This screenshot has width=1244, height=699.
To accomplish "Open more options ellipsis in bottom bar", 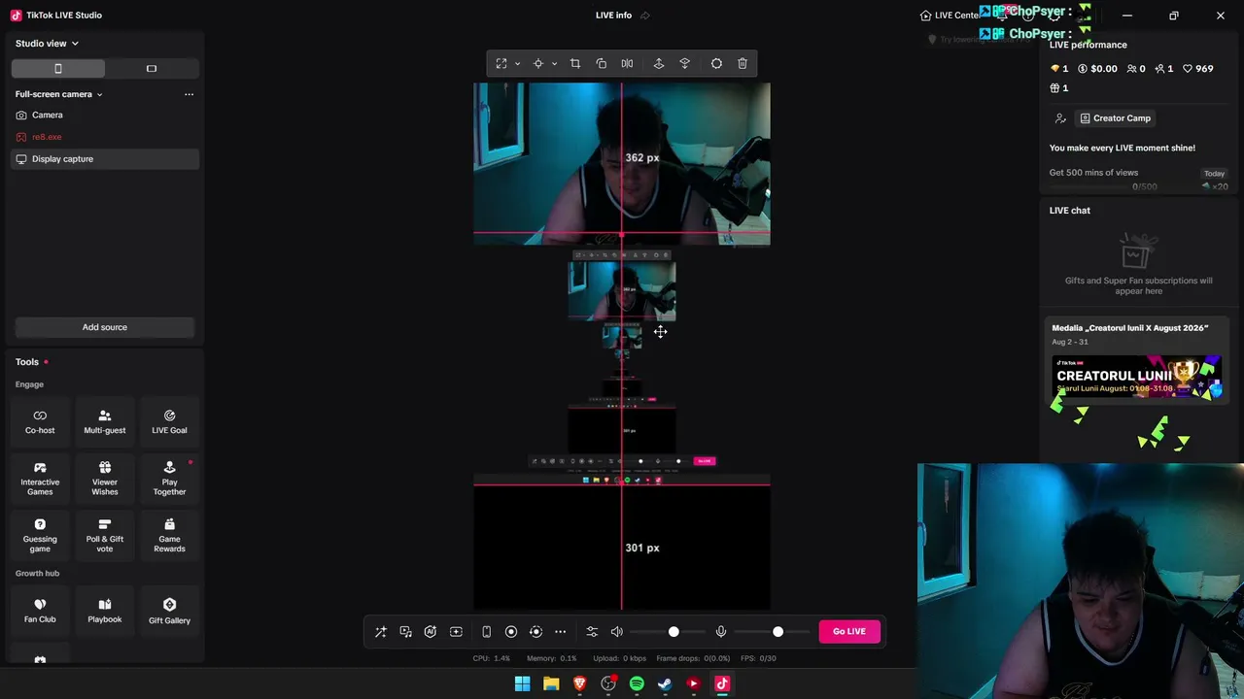I will point(561,632).
